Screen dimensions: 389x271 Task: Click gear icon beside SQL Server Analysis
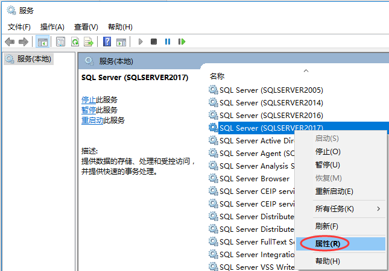(213, 166)
